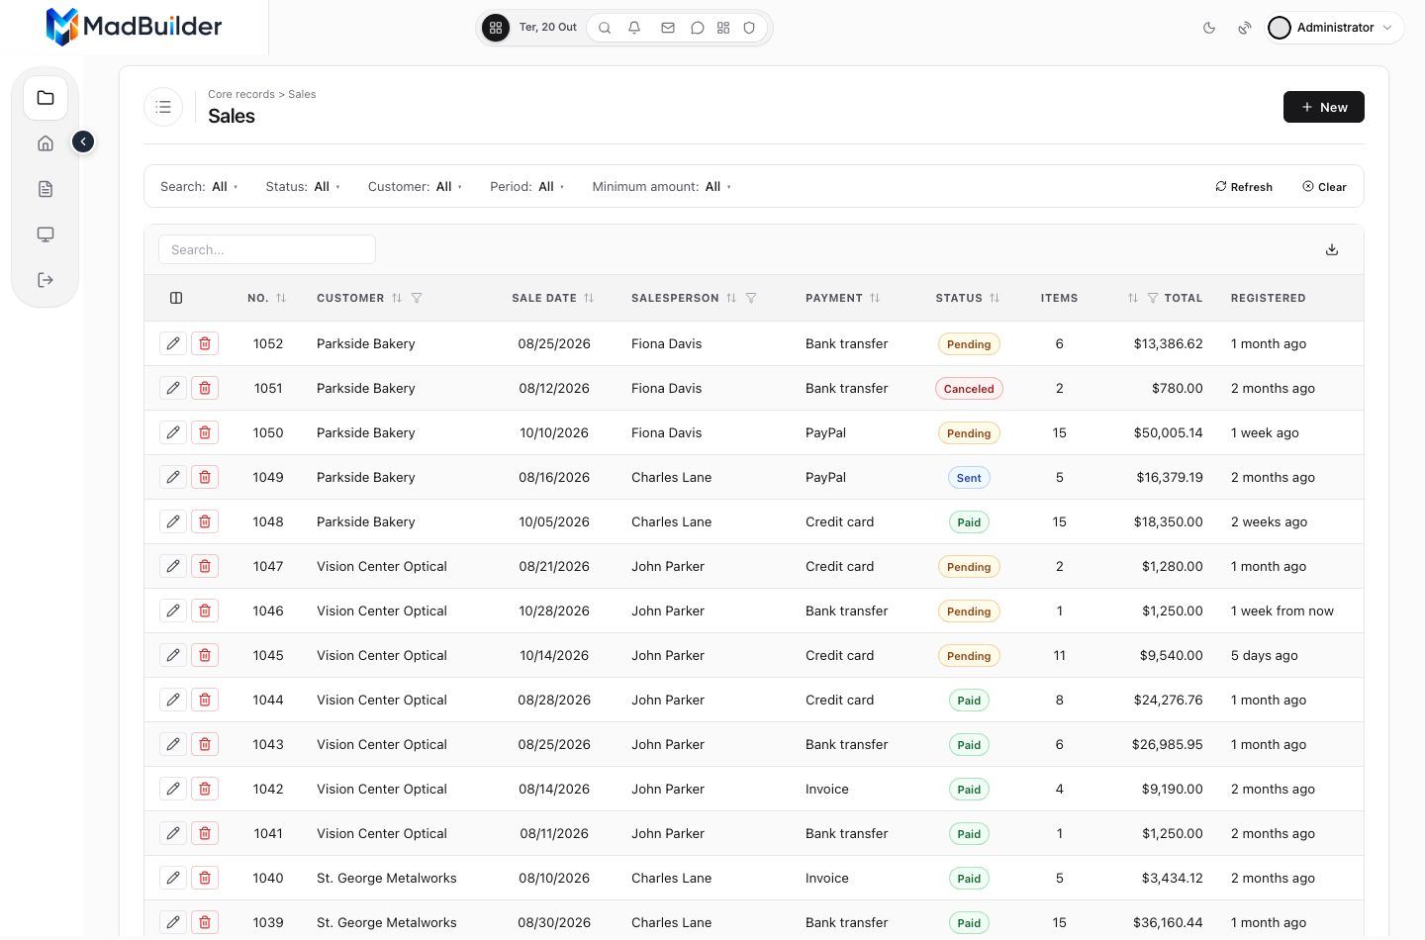Open the Customer filter dropdown

416,186
